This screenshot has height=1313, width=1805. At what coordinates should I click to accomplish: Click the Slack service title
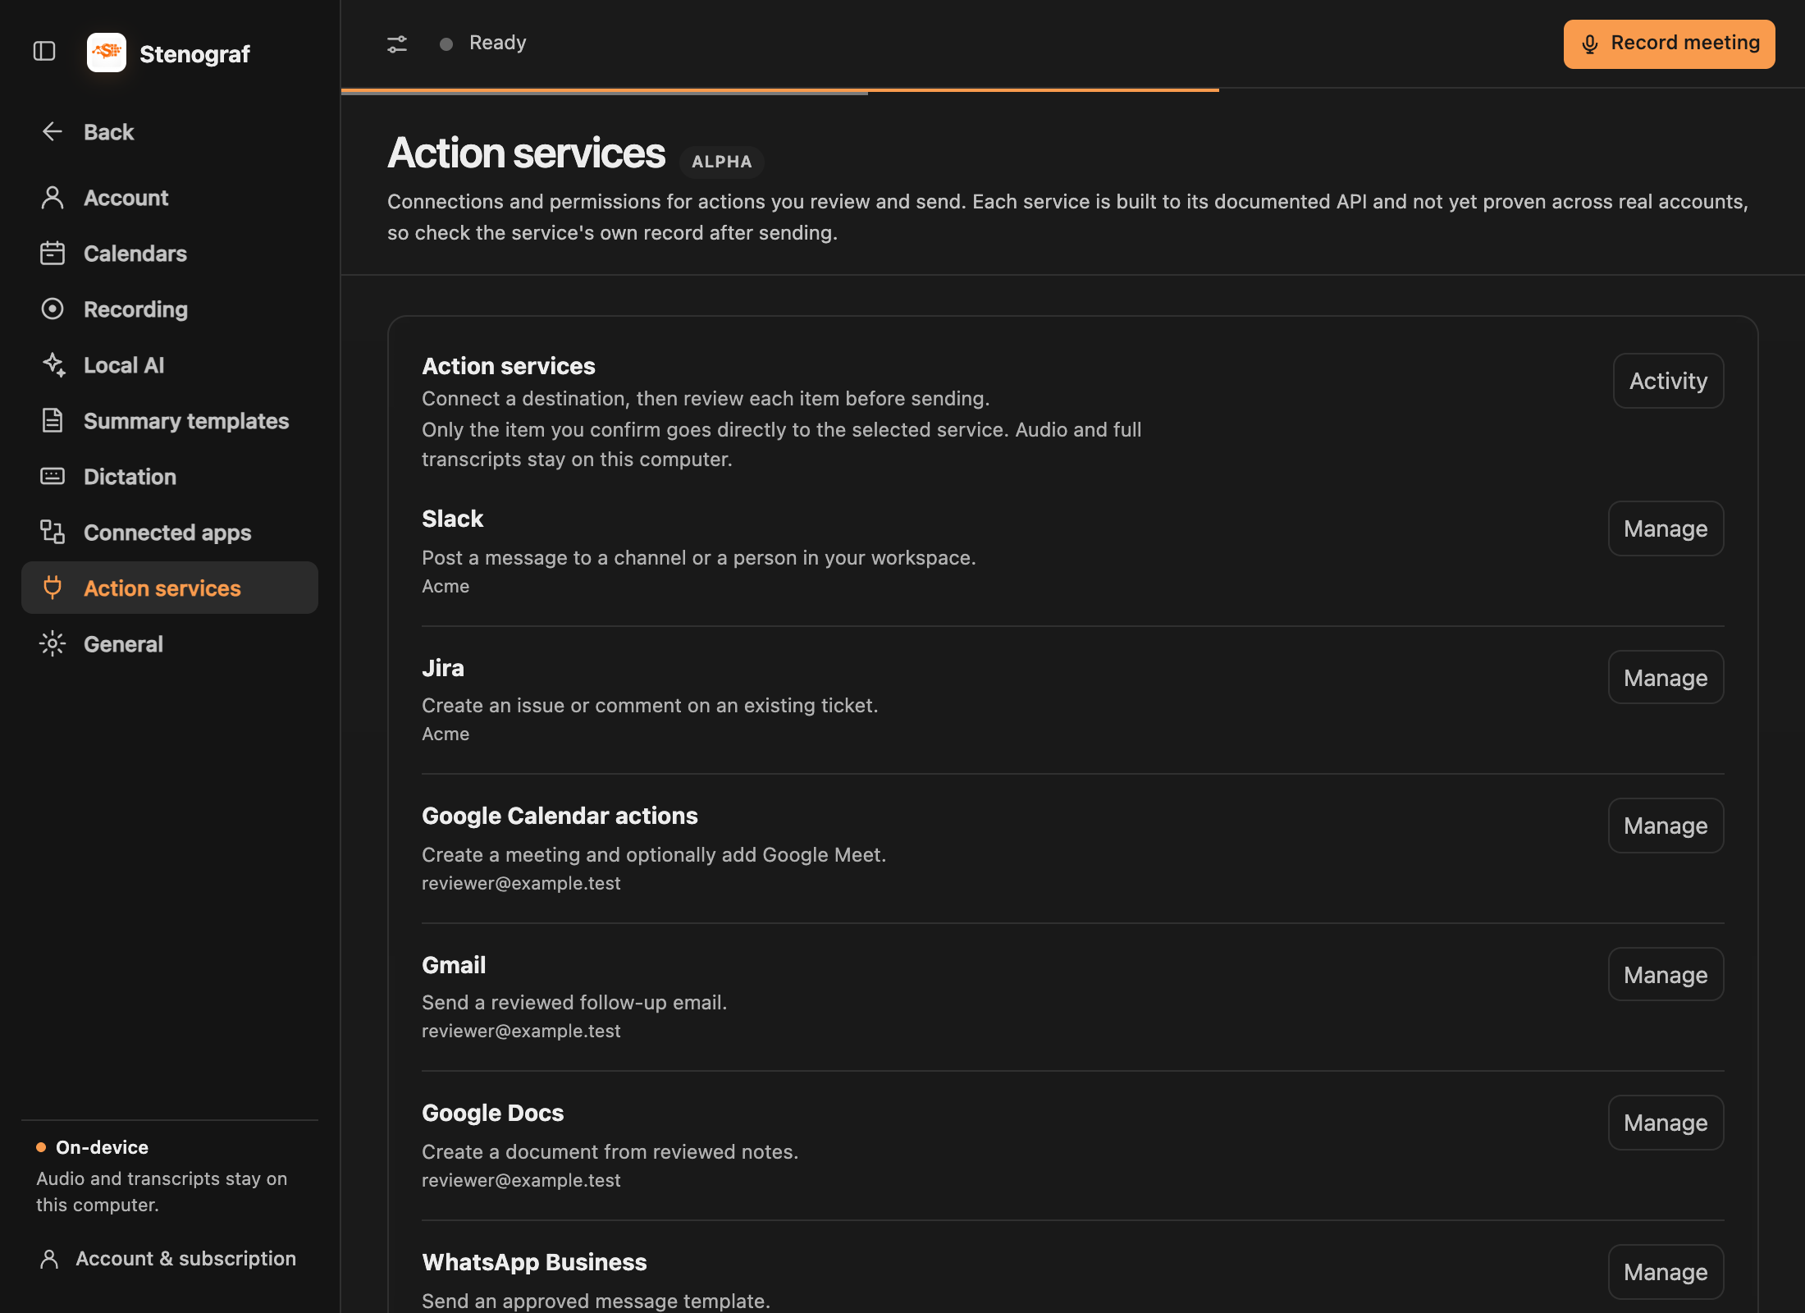452,519
